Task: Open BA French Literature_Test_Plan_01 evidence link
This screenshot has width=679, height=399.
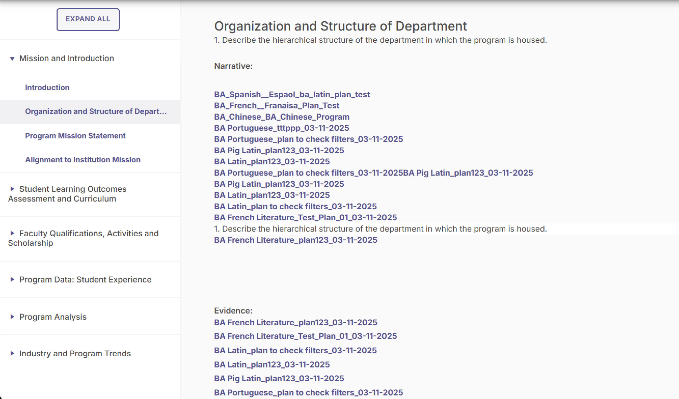Action: (x=306, y=336)
